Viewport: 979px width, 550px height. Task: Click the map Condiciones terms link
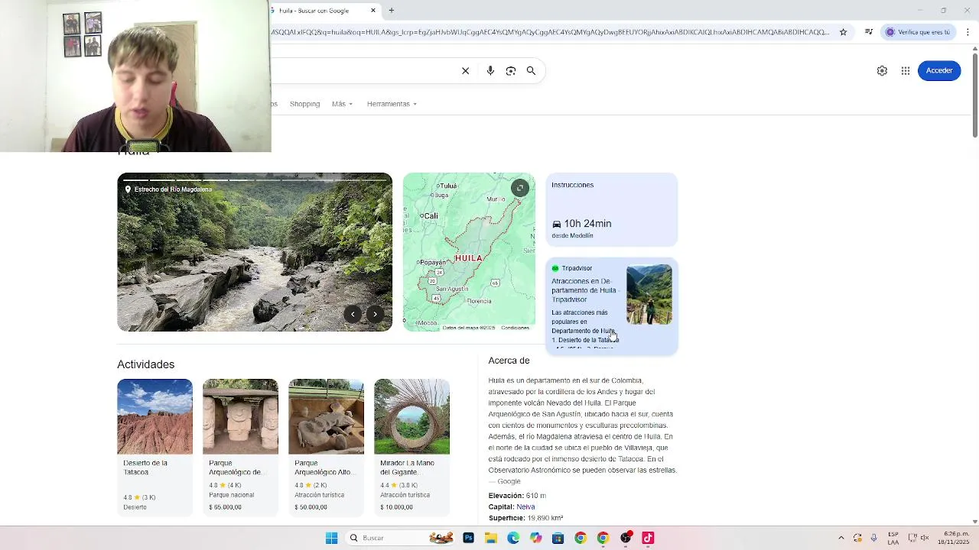click(515, 328)
